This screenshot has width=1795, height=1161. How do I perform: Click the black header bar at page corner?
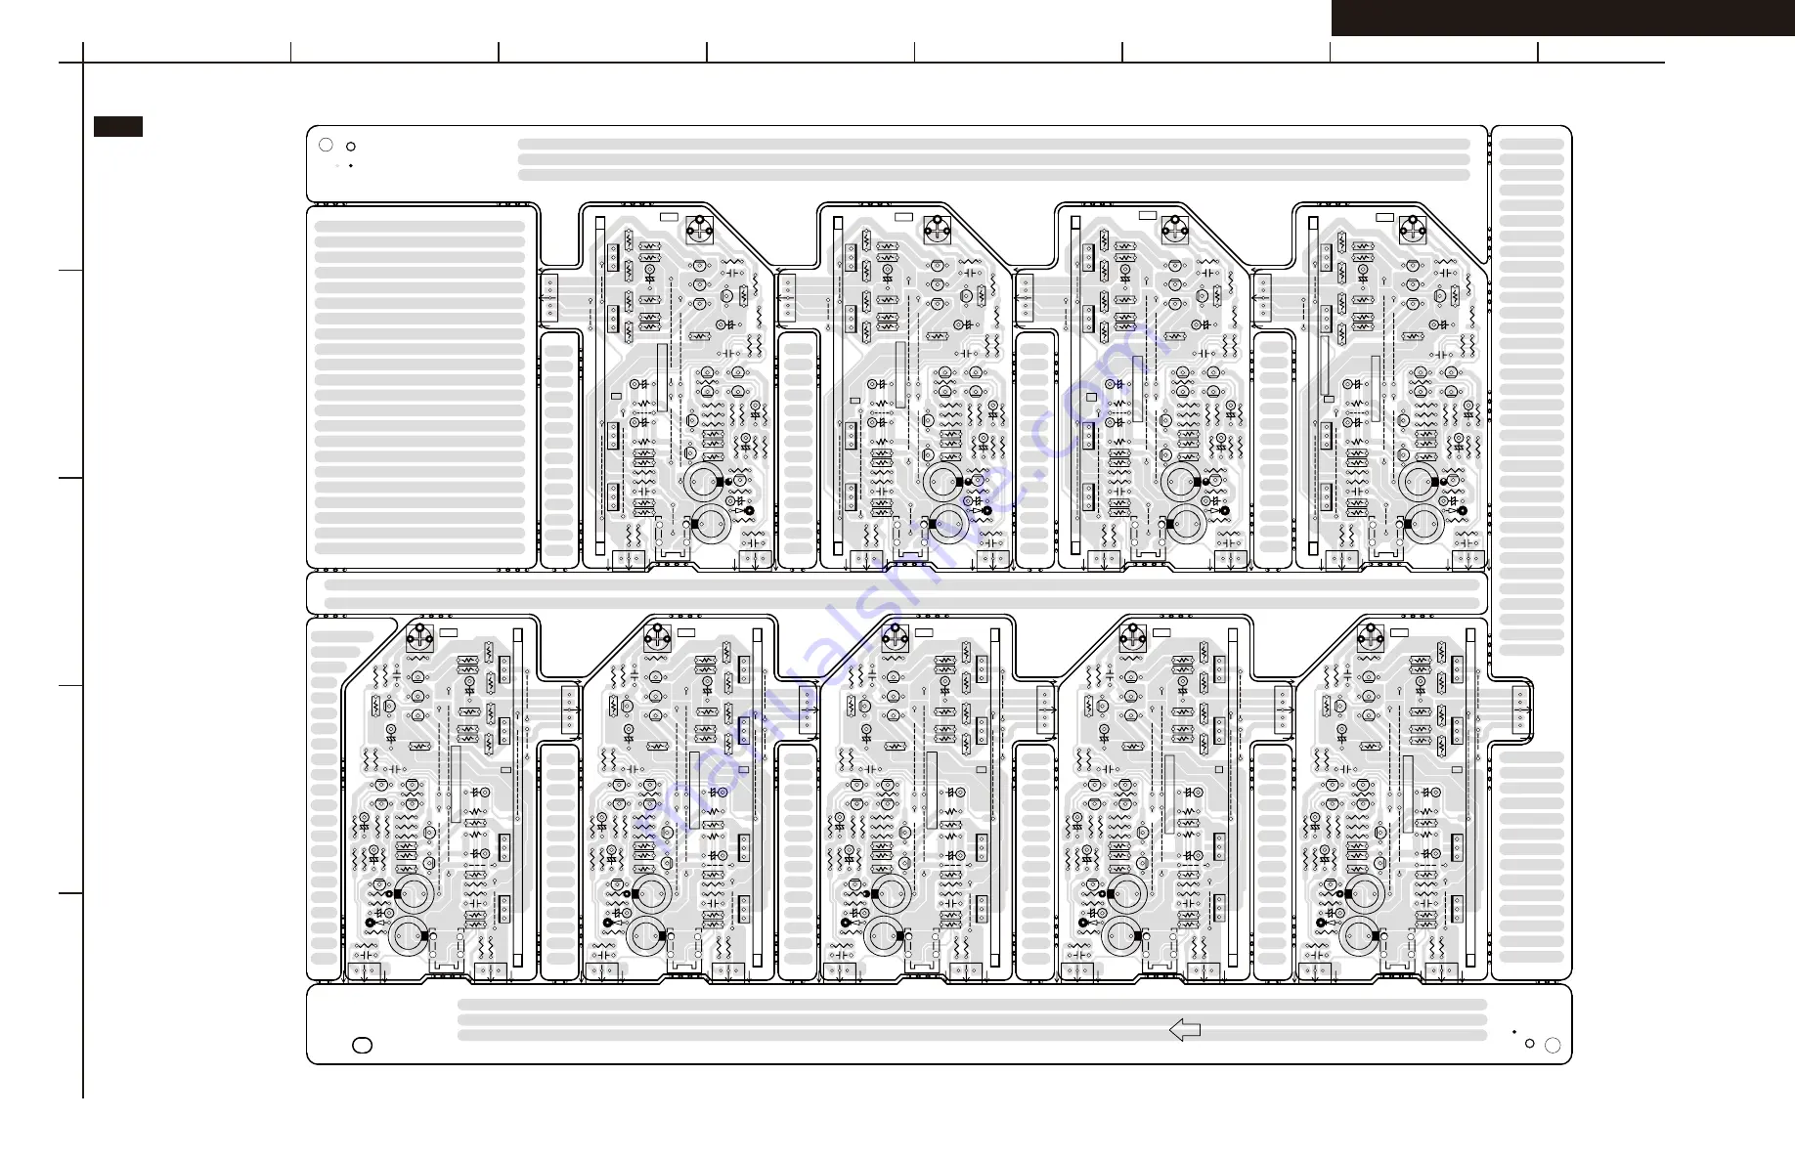pos(1562,18)
